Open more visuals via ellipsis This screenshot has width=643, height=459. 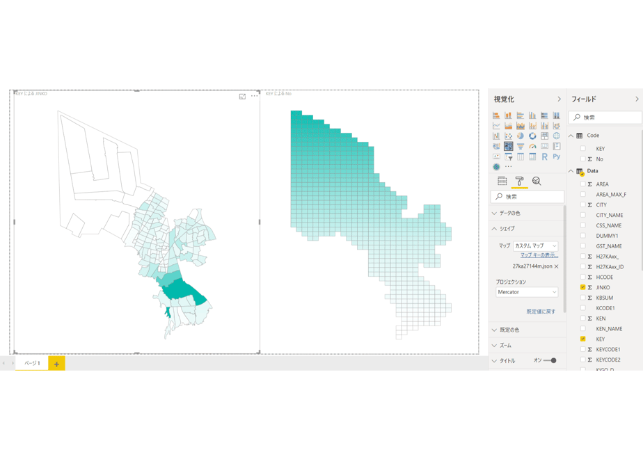(509, 167)
